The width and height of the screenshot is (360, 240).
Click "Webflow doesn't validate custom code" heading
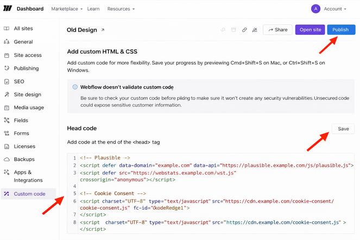tap(127, 87)
